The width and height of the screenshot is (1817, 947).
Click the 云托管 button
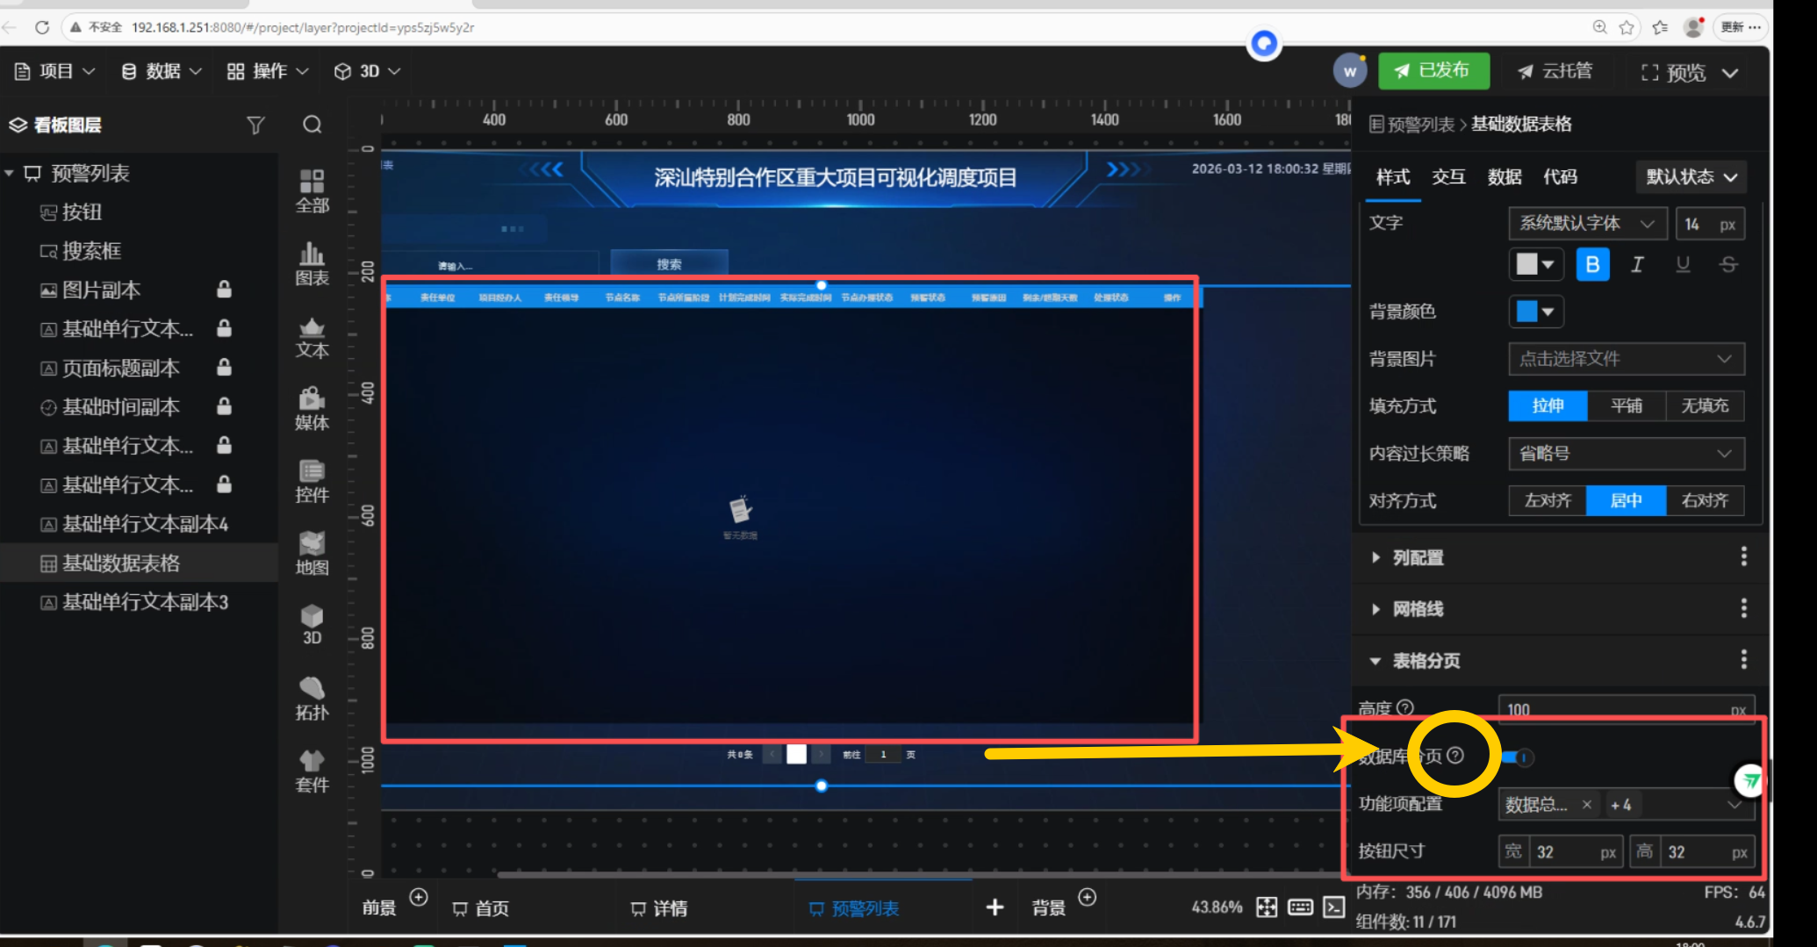tap(1555, 71)
